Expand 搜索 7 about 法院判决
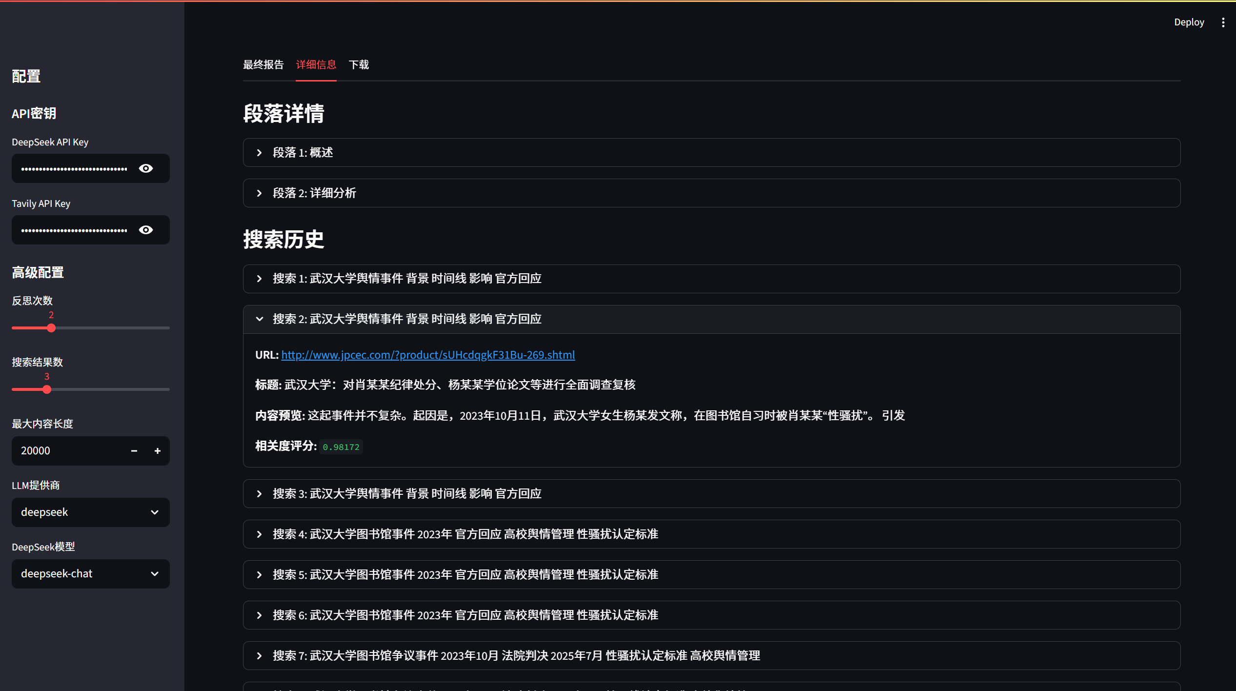Viewport: 1236px width, 691px height. pyautogui.click(x=516, y=656)
